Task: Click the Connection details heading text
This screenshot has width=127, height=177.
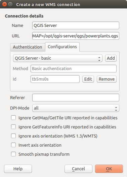Action: click(24, 16)
